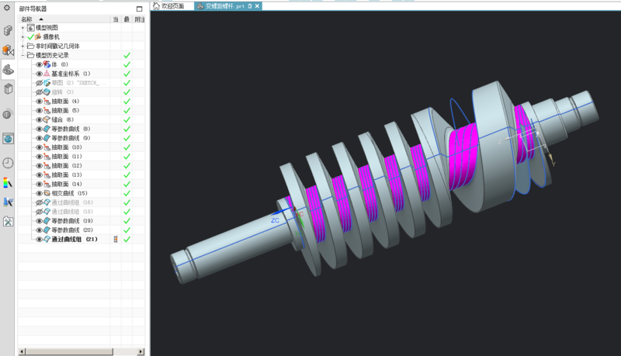Expand the 非时间戳记几何体 folder
This screenshot has height=356, width=621.
tap(23, 46)
